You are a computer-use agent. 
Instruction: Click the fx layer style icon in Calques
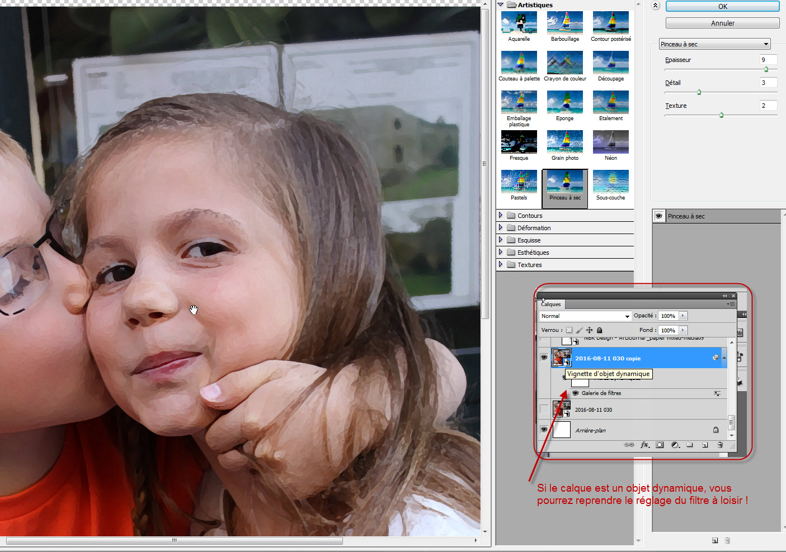click(x=644, y=445)
